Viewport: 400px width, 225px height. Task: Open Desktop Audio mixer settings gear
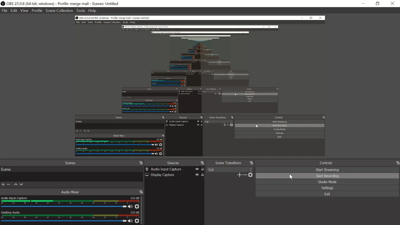tap(137, 221)
